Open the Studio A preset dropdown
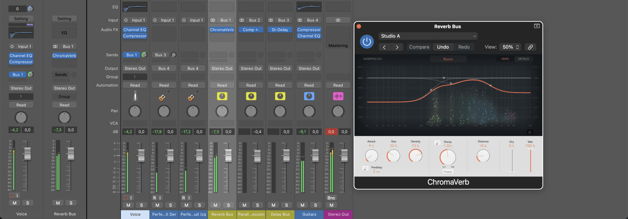This screenshot has width=628, height=219. (428, 36)
